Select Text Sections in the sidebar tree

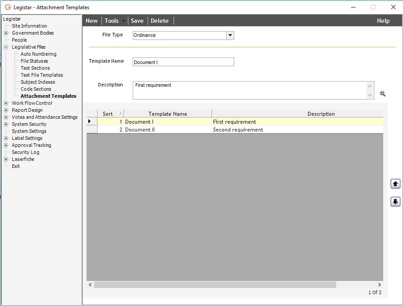click(x=35, y=68)
